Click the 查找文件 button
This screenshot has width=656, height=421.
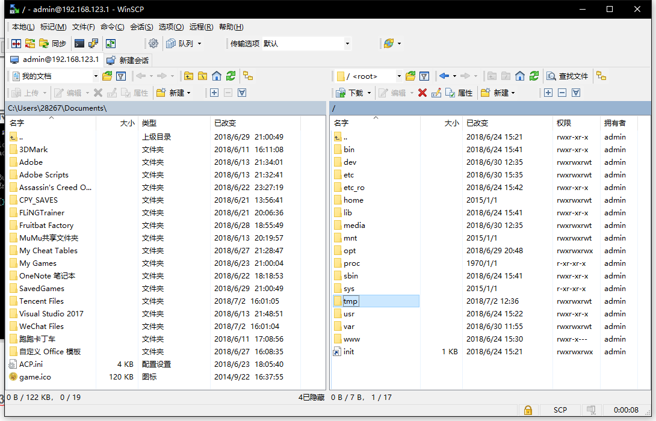click(x=567, y=76)
